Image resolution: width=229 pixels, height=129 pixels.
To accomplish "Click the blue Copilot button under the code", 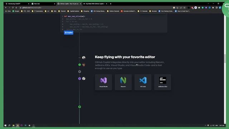I will 69,33.
